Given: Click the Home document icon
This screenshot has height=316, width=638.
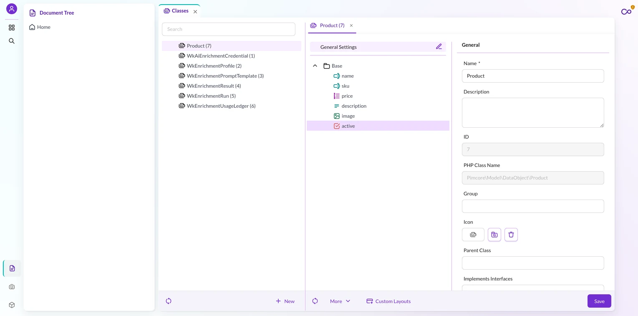Looking at the screenshot, I should tap(32, 27).
